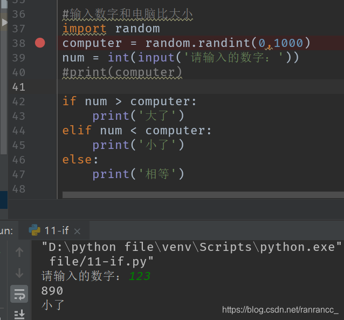Toggle soft-wrap in run console
The width and height of the screenshot is (344, 320).
pyautogui.click(x=19, y=294)
